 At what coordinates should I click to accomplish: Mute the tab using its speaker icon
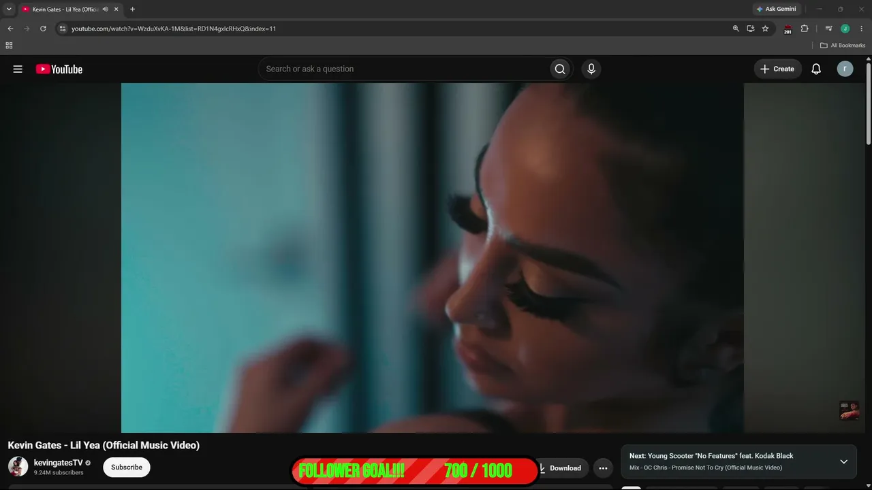tap(105, 10)
